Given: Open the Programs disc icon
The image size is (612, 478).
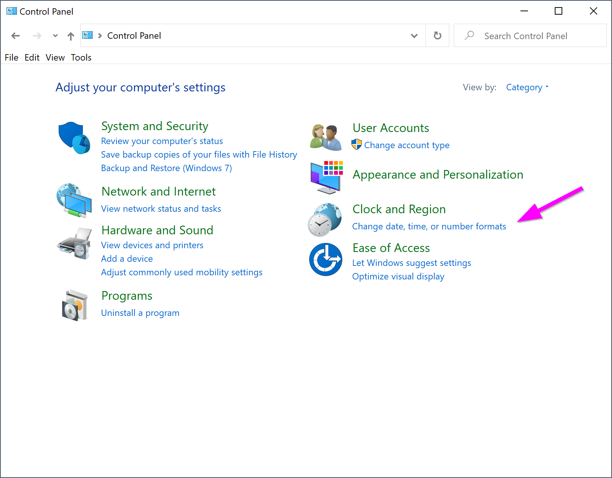Looking at the screenshot, I should click(x=75, y=305).
